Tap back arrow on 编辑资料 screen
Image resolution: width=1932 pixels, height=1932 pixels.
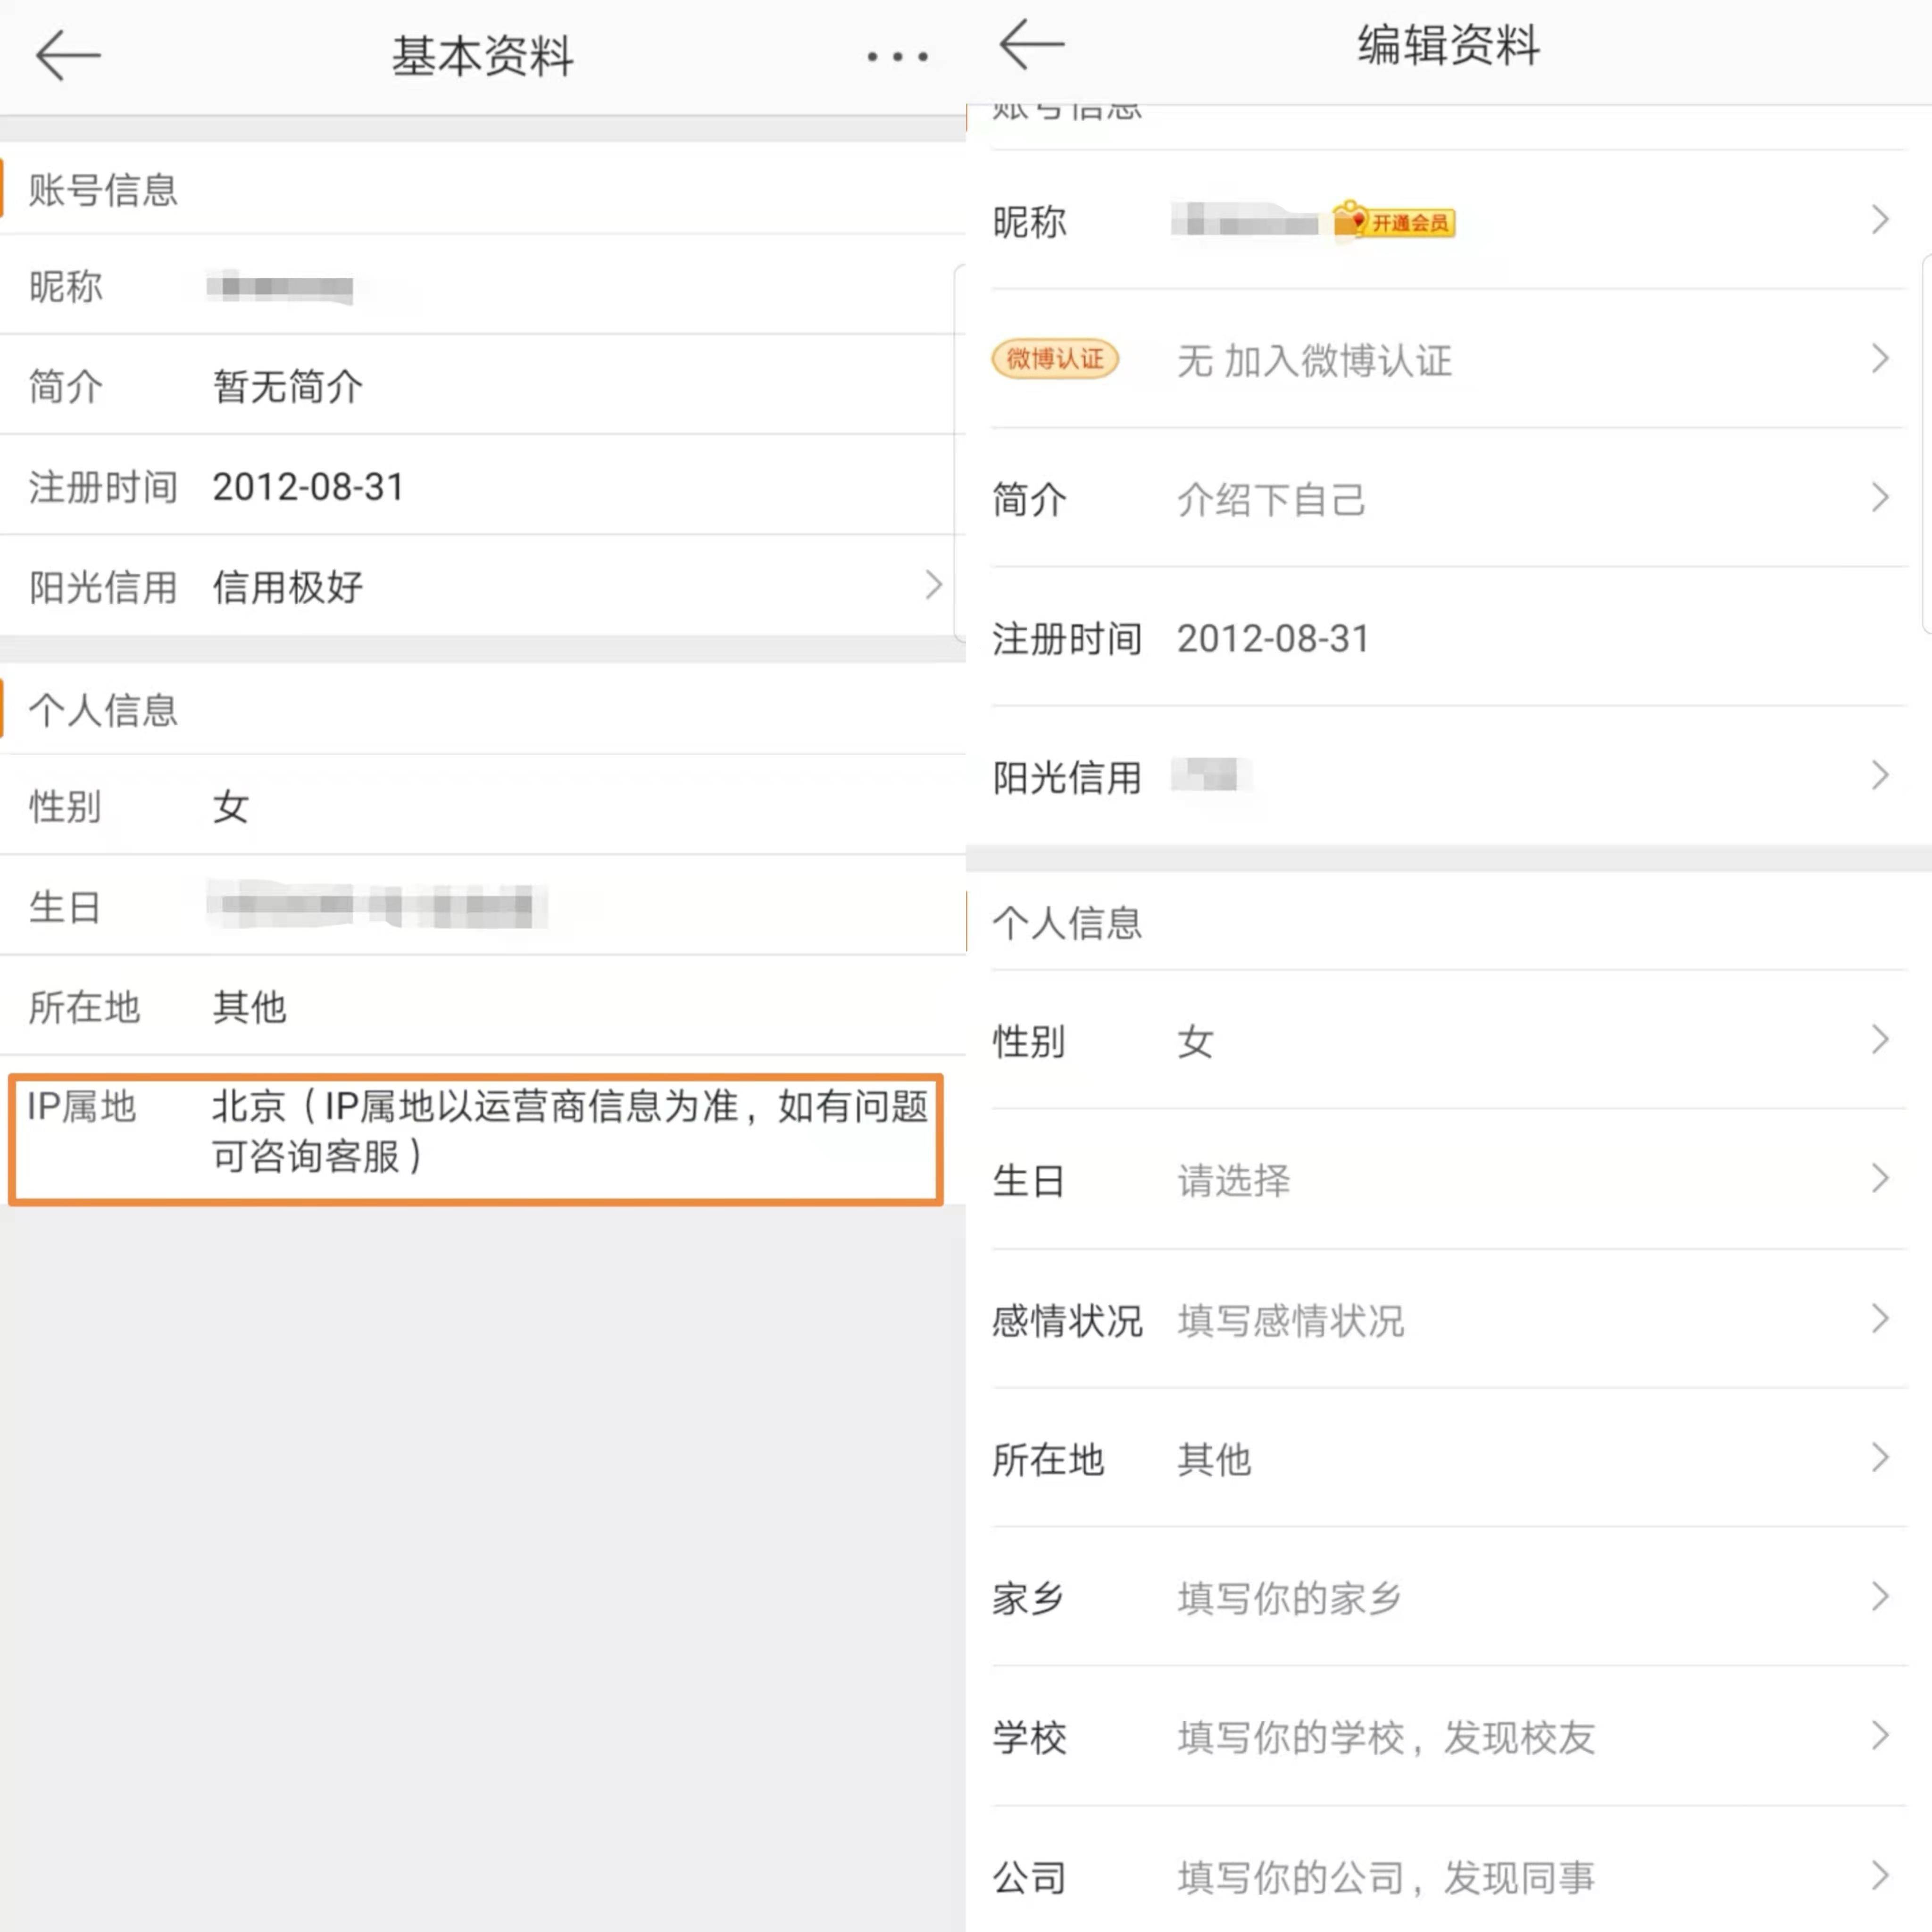click(x=1032, y=44)
